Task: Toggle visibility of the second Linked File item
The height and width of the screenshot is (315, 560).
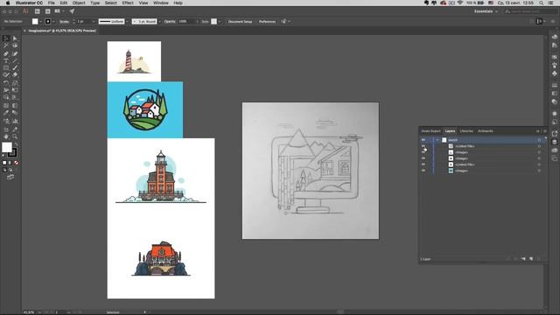Action: 423,164
